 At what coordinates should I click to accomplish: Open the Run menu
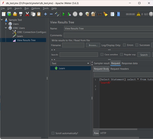click(x=27, y=8)
